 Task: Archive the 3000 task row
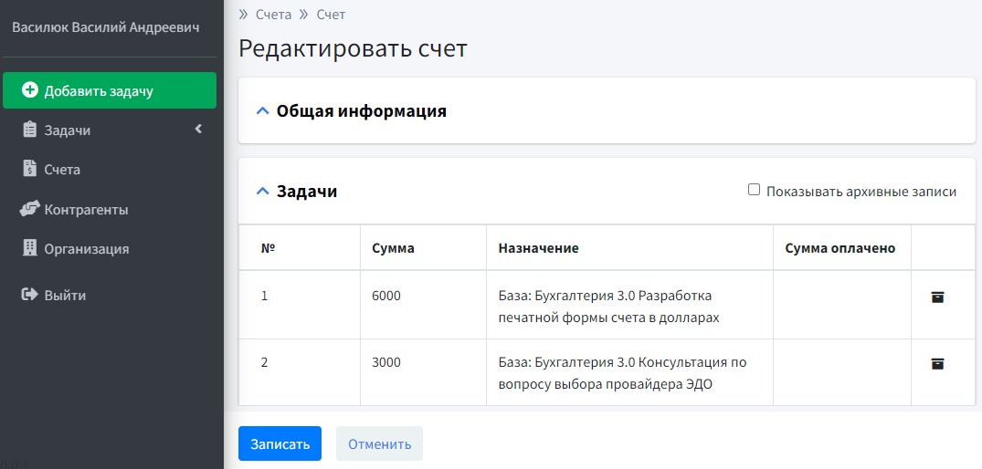click(937, 363)
